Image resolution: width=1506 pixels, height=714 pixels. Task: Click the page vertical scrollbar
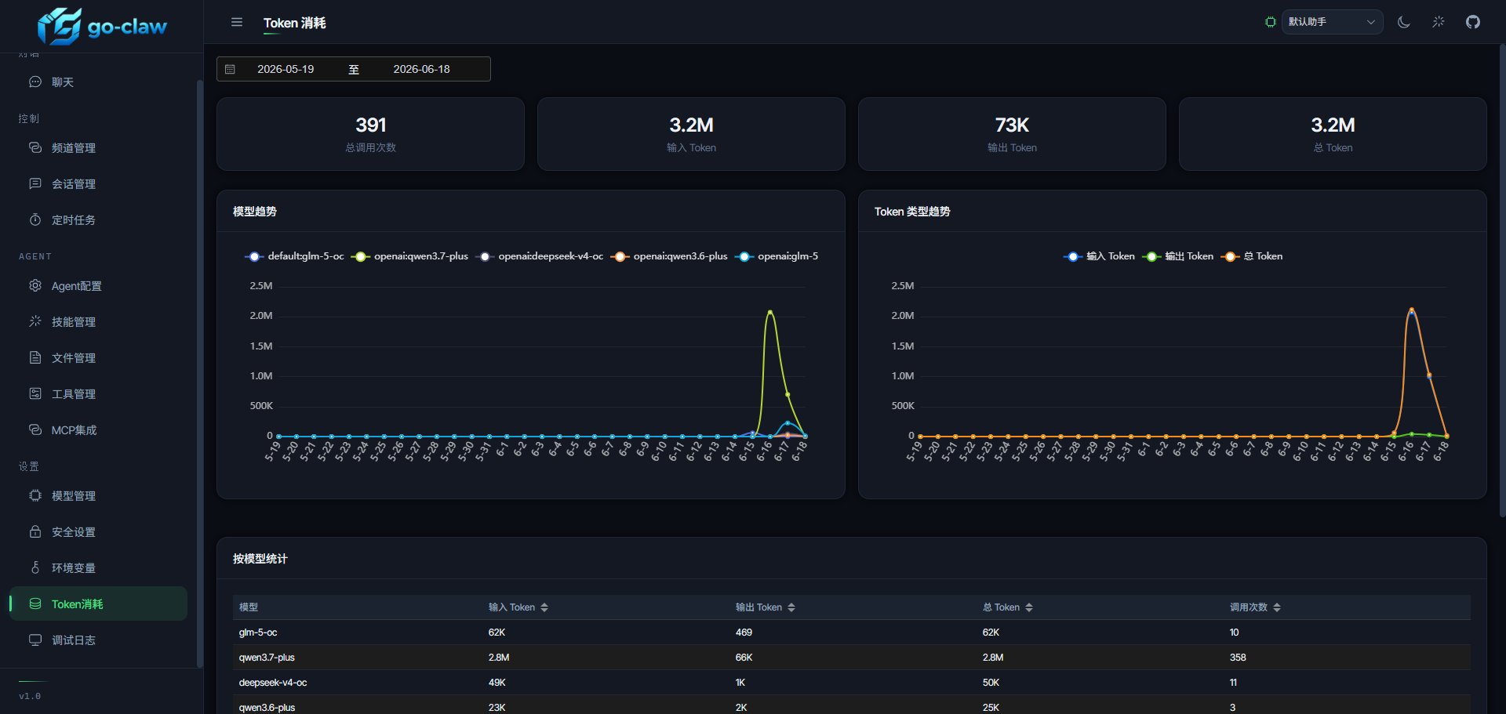pos(1502,282)
